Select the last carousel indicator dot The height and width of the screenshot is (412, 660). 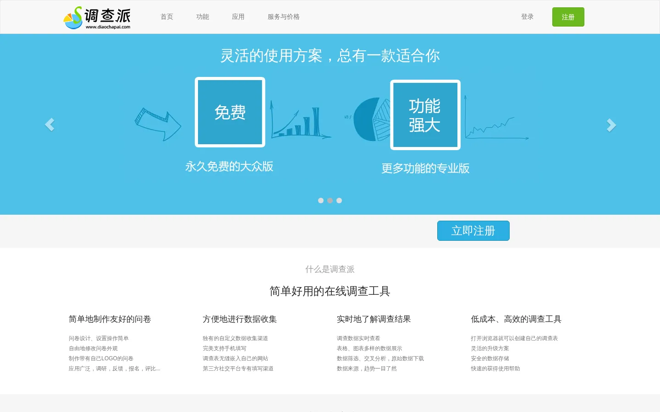[x=339, y=201]
